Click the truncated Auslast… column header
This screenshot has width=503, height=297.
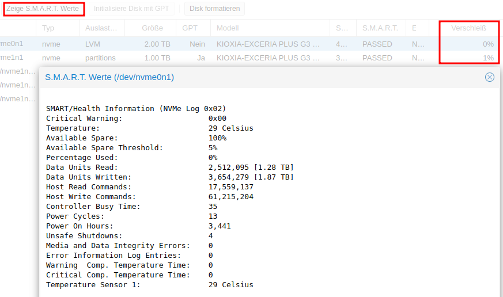coord(101,28)
